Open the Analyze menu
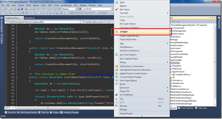 pos(83,5)
